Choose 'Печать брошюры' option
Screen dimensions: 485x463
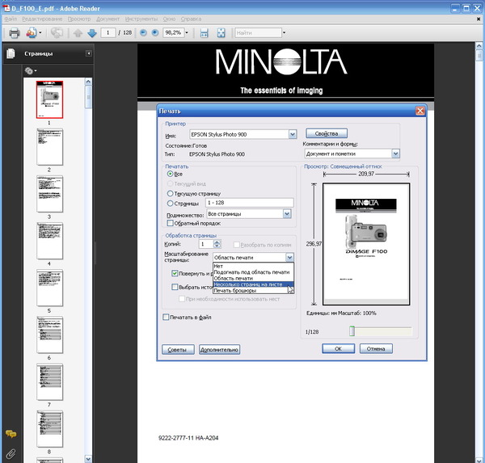coord(253,291)
